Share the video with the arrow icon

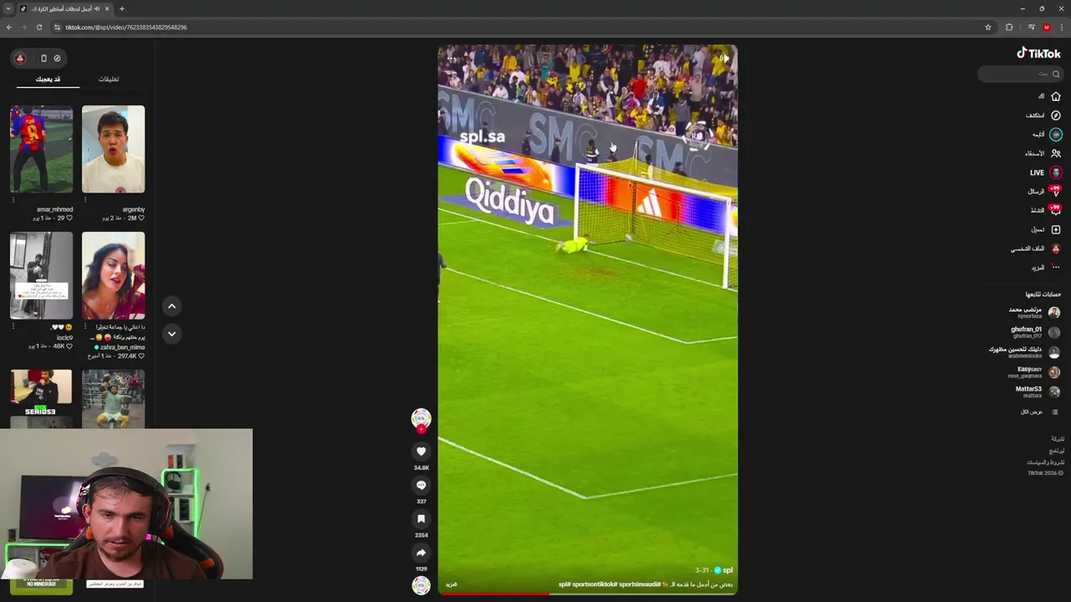[x=421, y=553]
